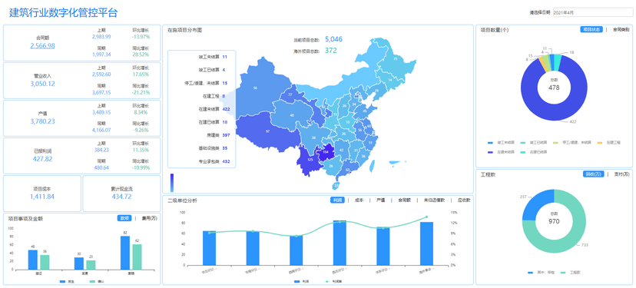
Task: Select the 支付(万) tab in 工程款
Action: (622, 174)
